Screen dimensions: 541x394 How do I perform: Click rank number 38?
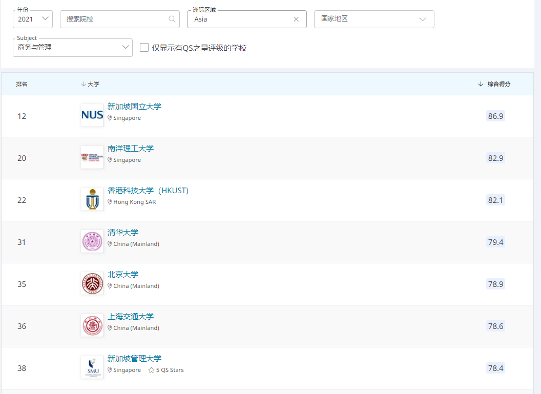[22, 368]
